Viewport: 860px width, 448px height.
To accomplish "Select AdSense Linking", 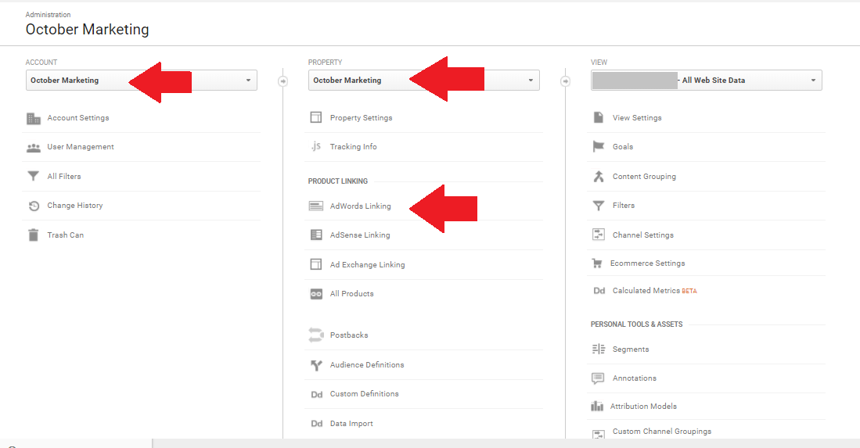I will [360, 235].
